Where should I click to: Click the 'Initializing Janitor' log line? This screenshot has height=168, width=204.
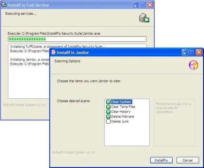point(30,59)
